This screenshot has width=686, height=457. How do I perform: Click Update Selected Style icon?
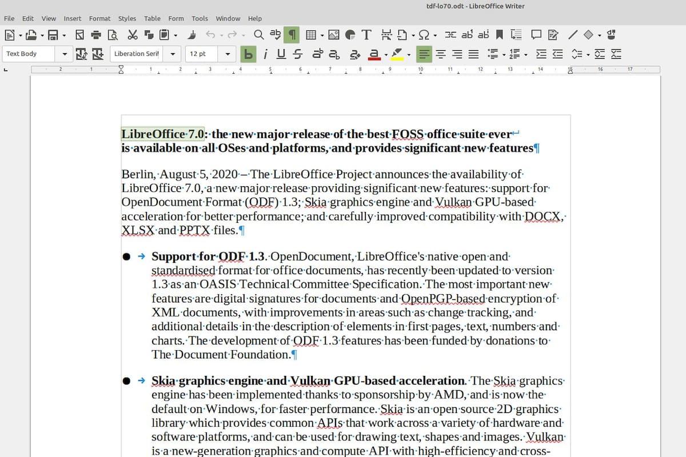[x=81, y=54]
